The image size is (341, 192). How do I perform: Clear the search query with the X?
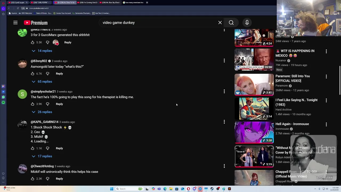click(220, 23)
